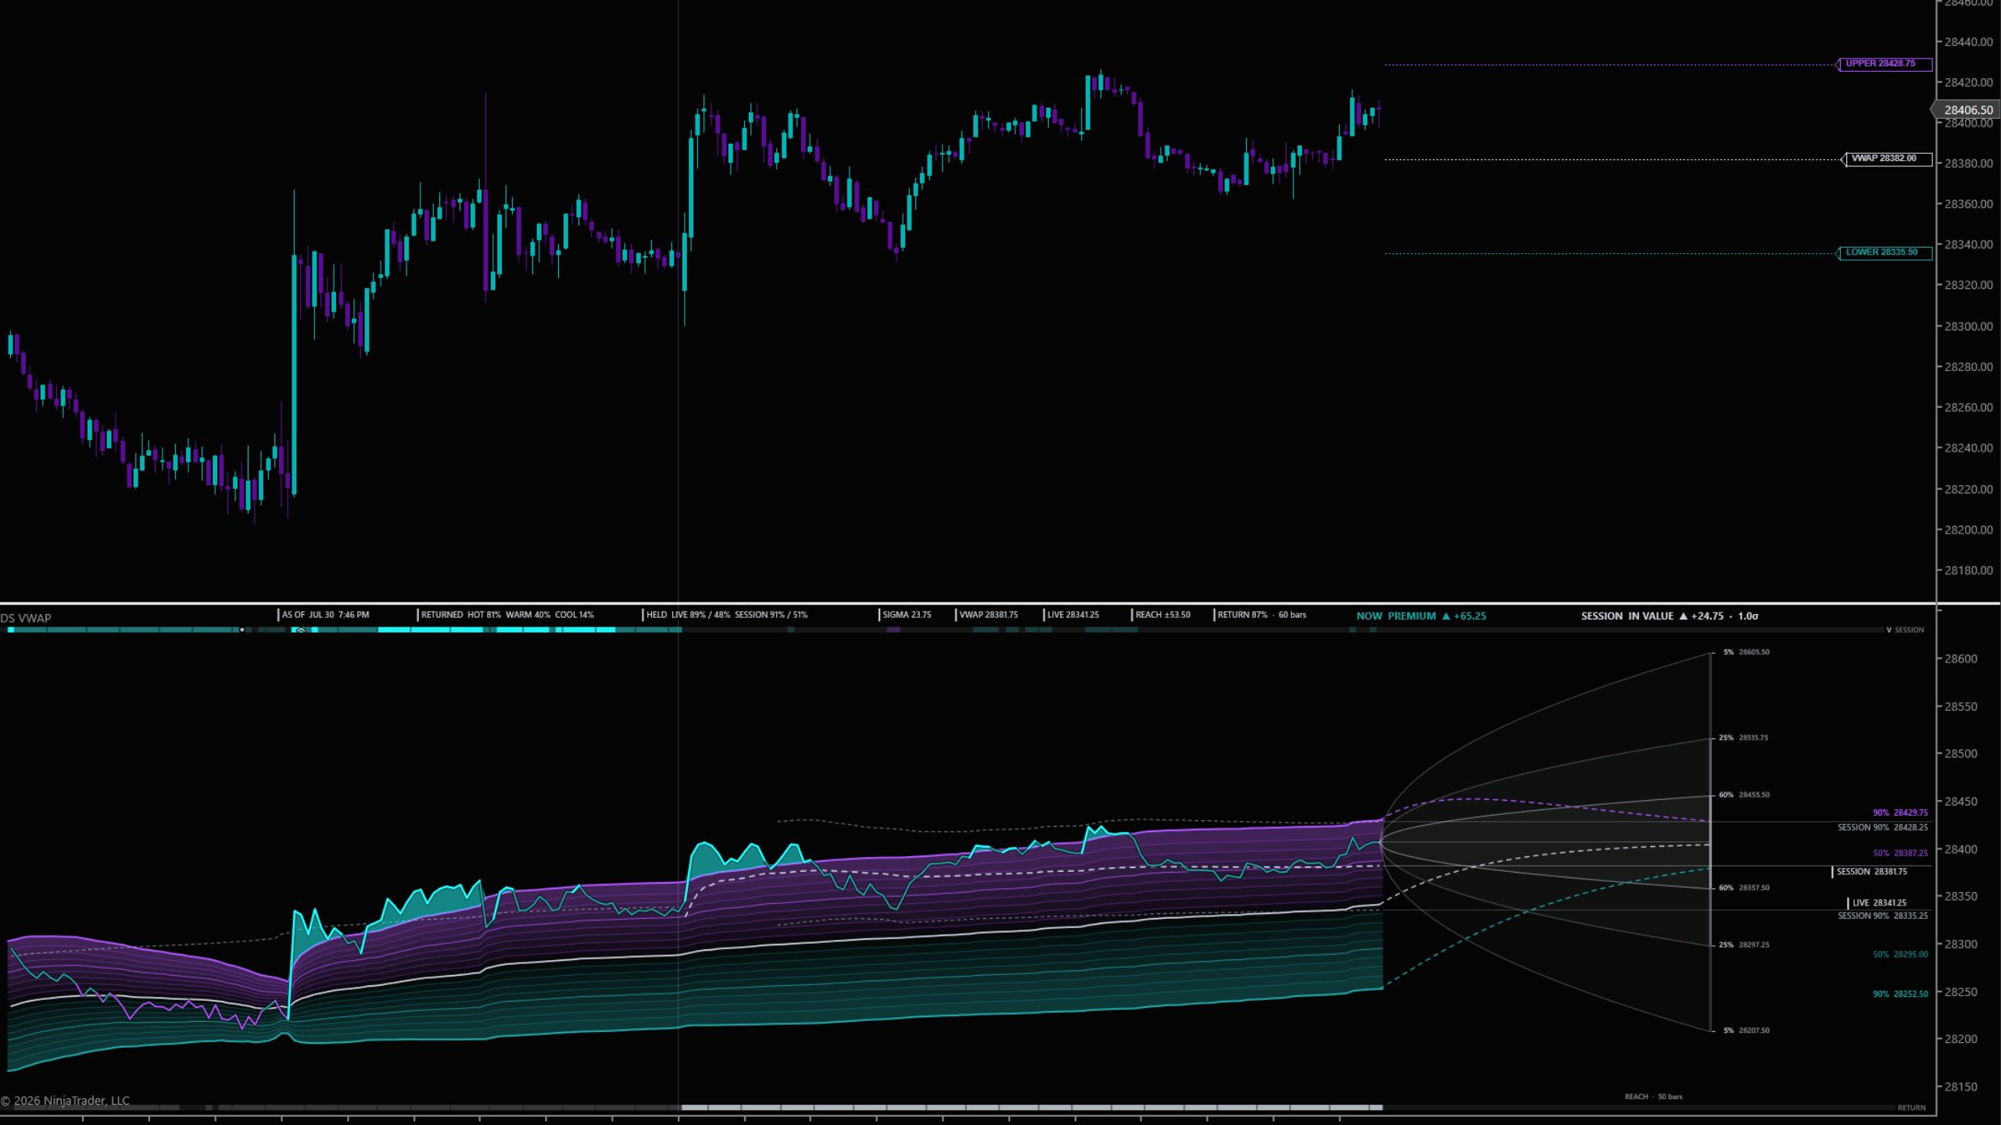Click the VWAP 28382.00 price tag

pyautogui.click(x=1888, y=159)
